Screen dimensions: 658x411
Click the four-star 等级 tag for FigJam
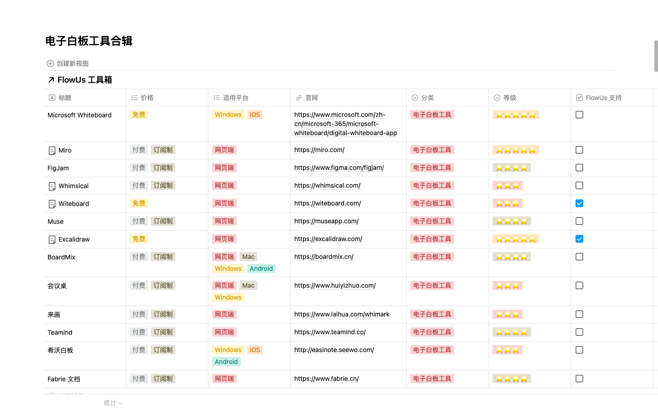(x=512, y=168)
